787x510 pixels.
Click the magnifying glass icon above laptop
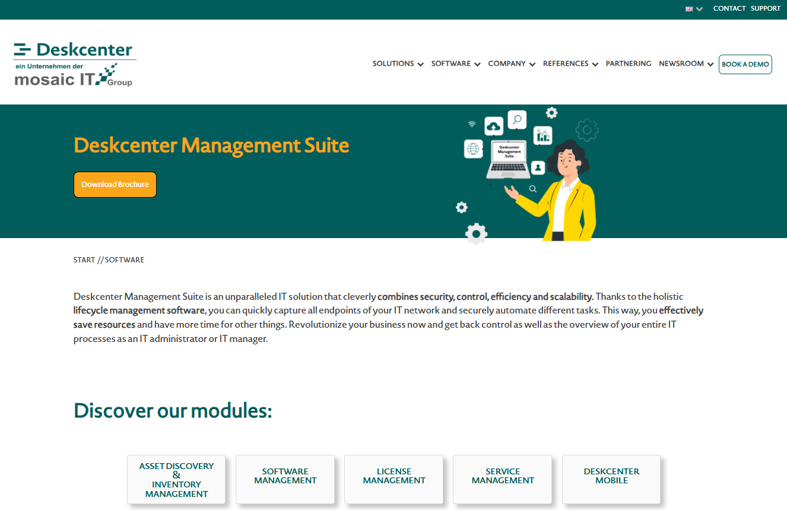click(x=517, y=120)
